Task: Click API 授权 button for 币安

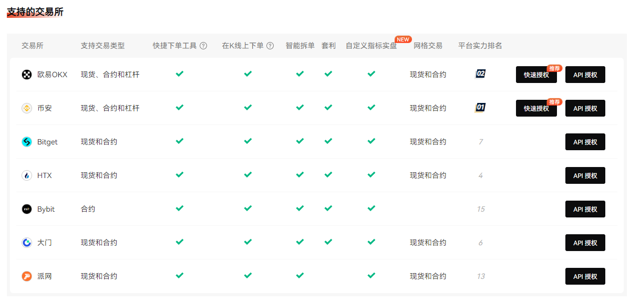Action: [x=585, y=108]
